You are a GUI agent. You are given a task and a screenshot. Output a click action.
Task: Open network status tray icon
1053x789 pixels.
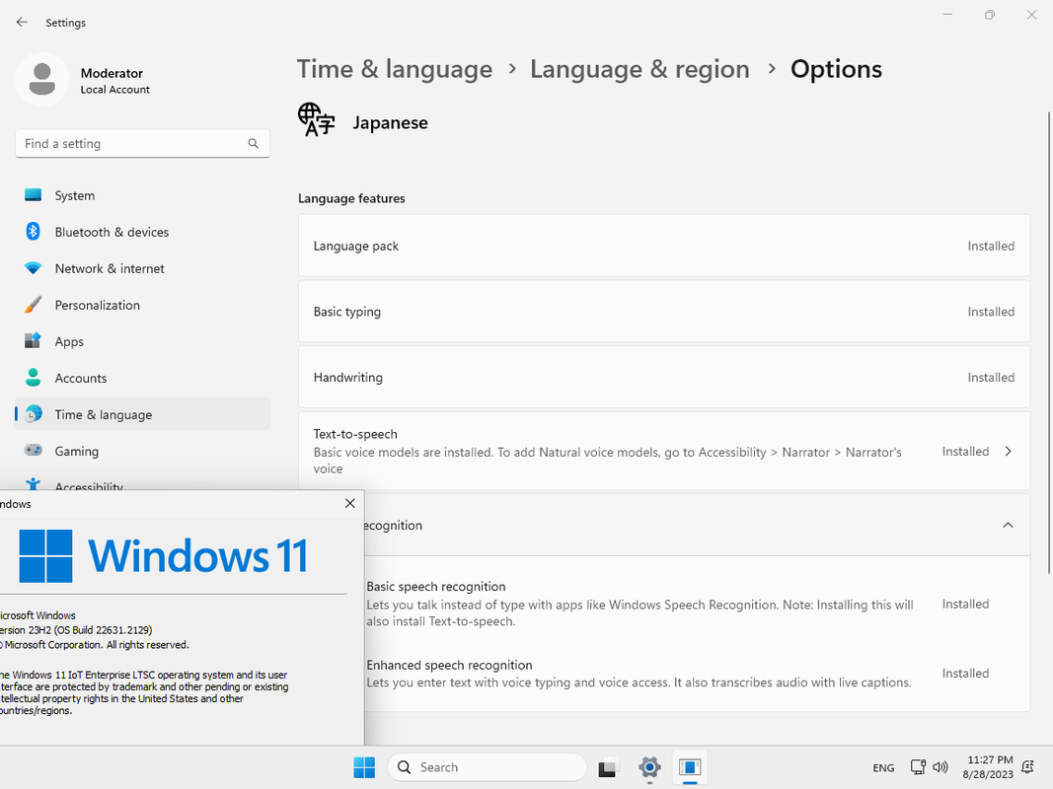pyautogui.click(x=918, y=767)
